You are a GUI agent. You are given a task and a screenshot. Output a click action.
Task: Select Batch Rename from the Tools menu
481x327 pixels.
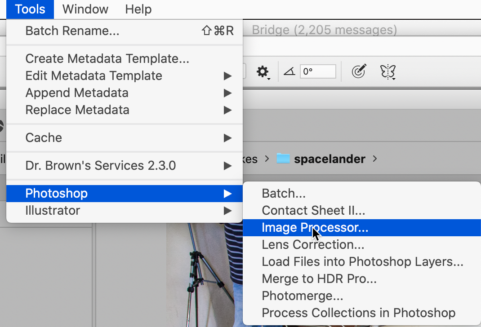71,31
